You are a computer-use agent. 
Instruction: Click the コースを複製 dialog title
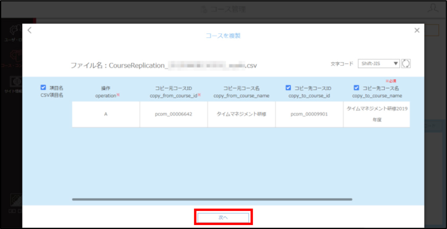(x=224, y=36)
